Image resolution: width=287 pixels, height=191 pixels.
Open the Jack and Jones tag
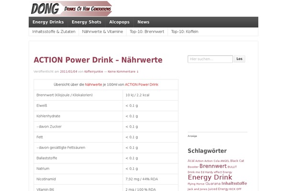(197, 189)
